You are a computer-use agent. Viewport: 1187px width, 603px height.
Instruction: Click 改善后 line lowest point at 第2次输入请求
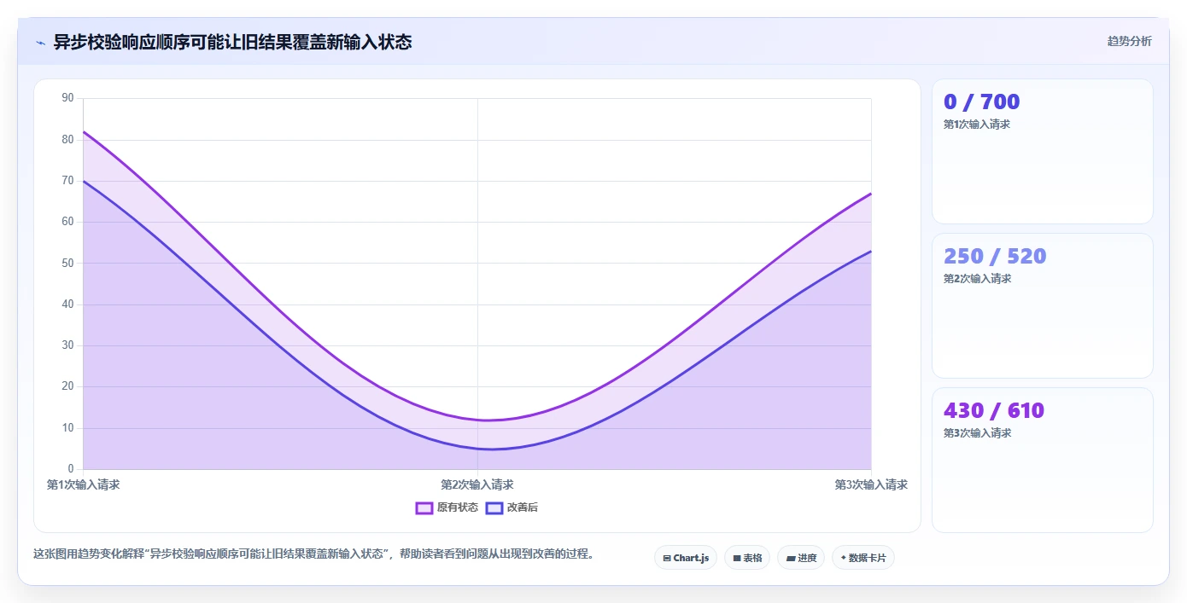click(477, 449)
